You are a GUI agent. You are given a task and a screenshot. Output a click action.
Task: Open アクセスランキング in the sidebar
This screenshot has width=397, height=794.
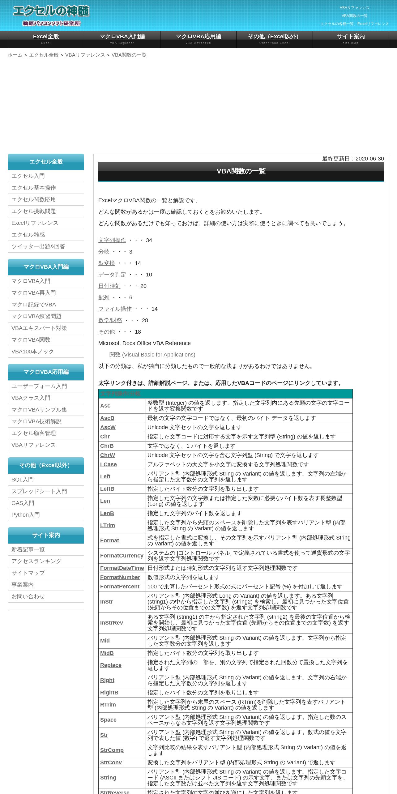tap(46, 561)
